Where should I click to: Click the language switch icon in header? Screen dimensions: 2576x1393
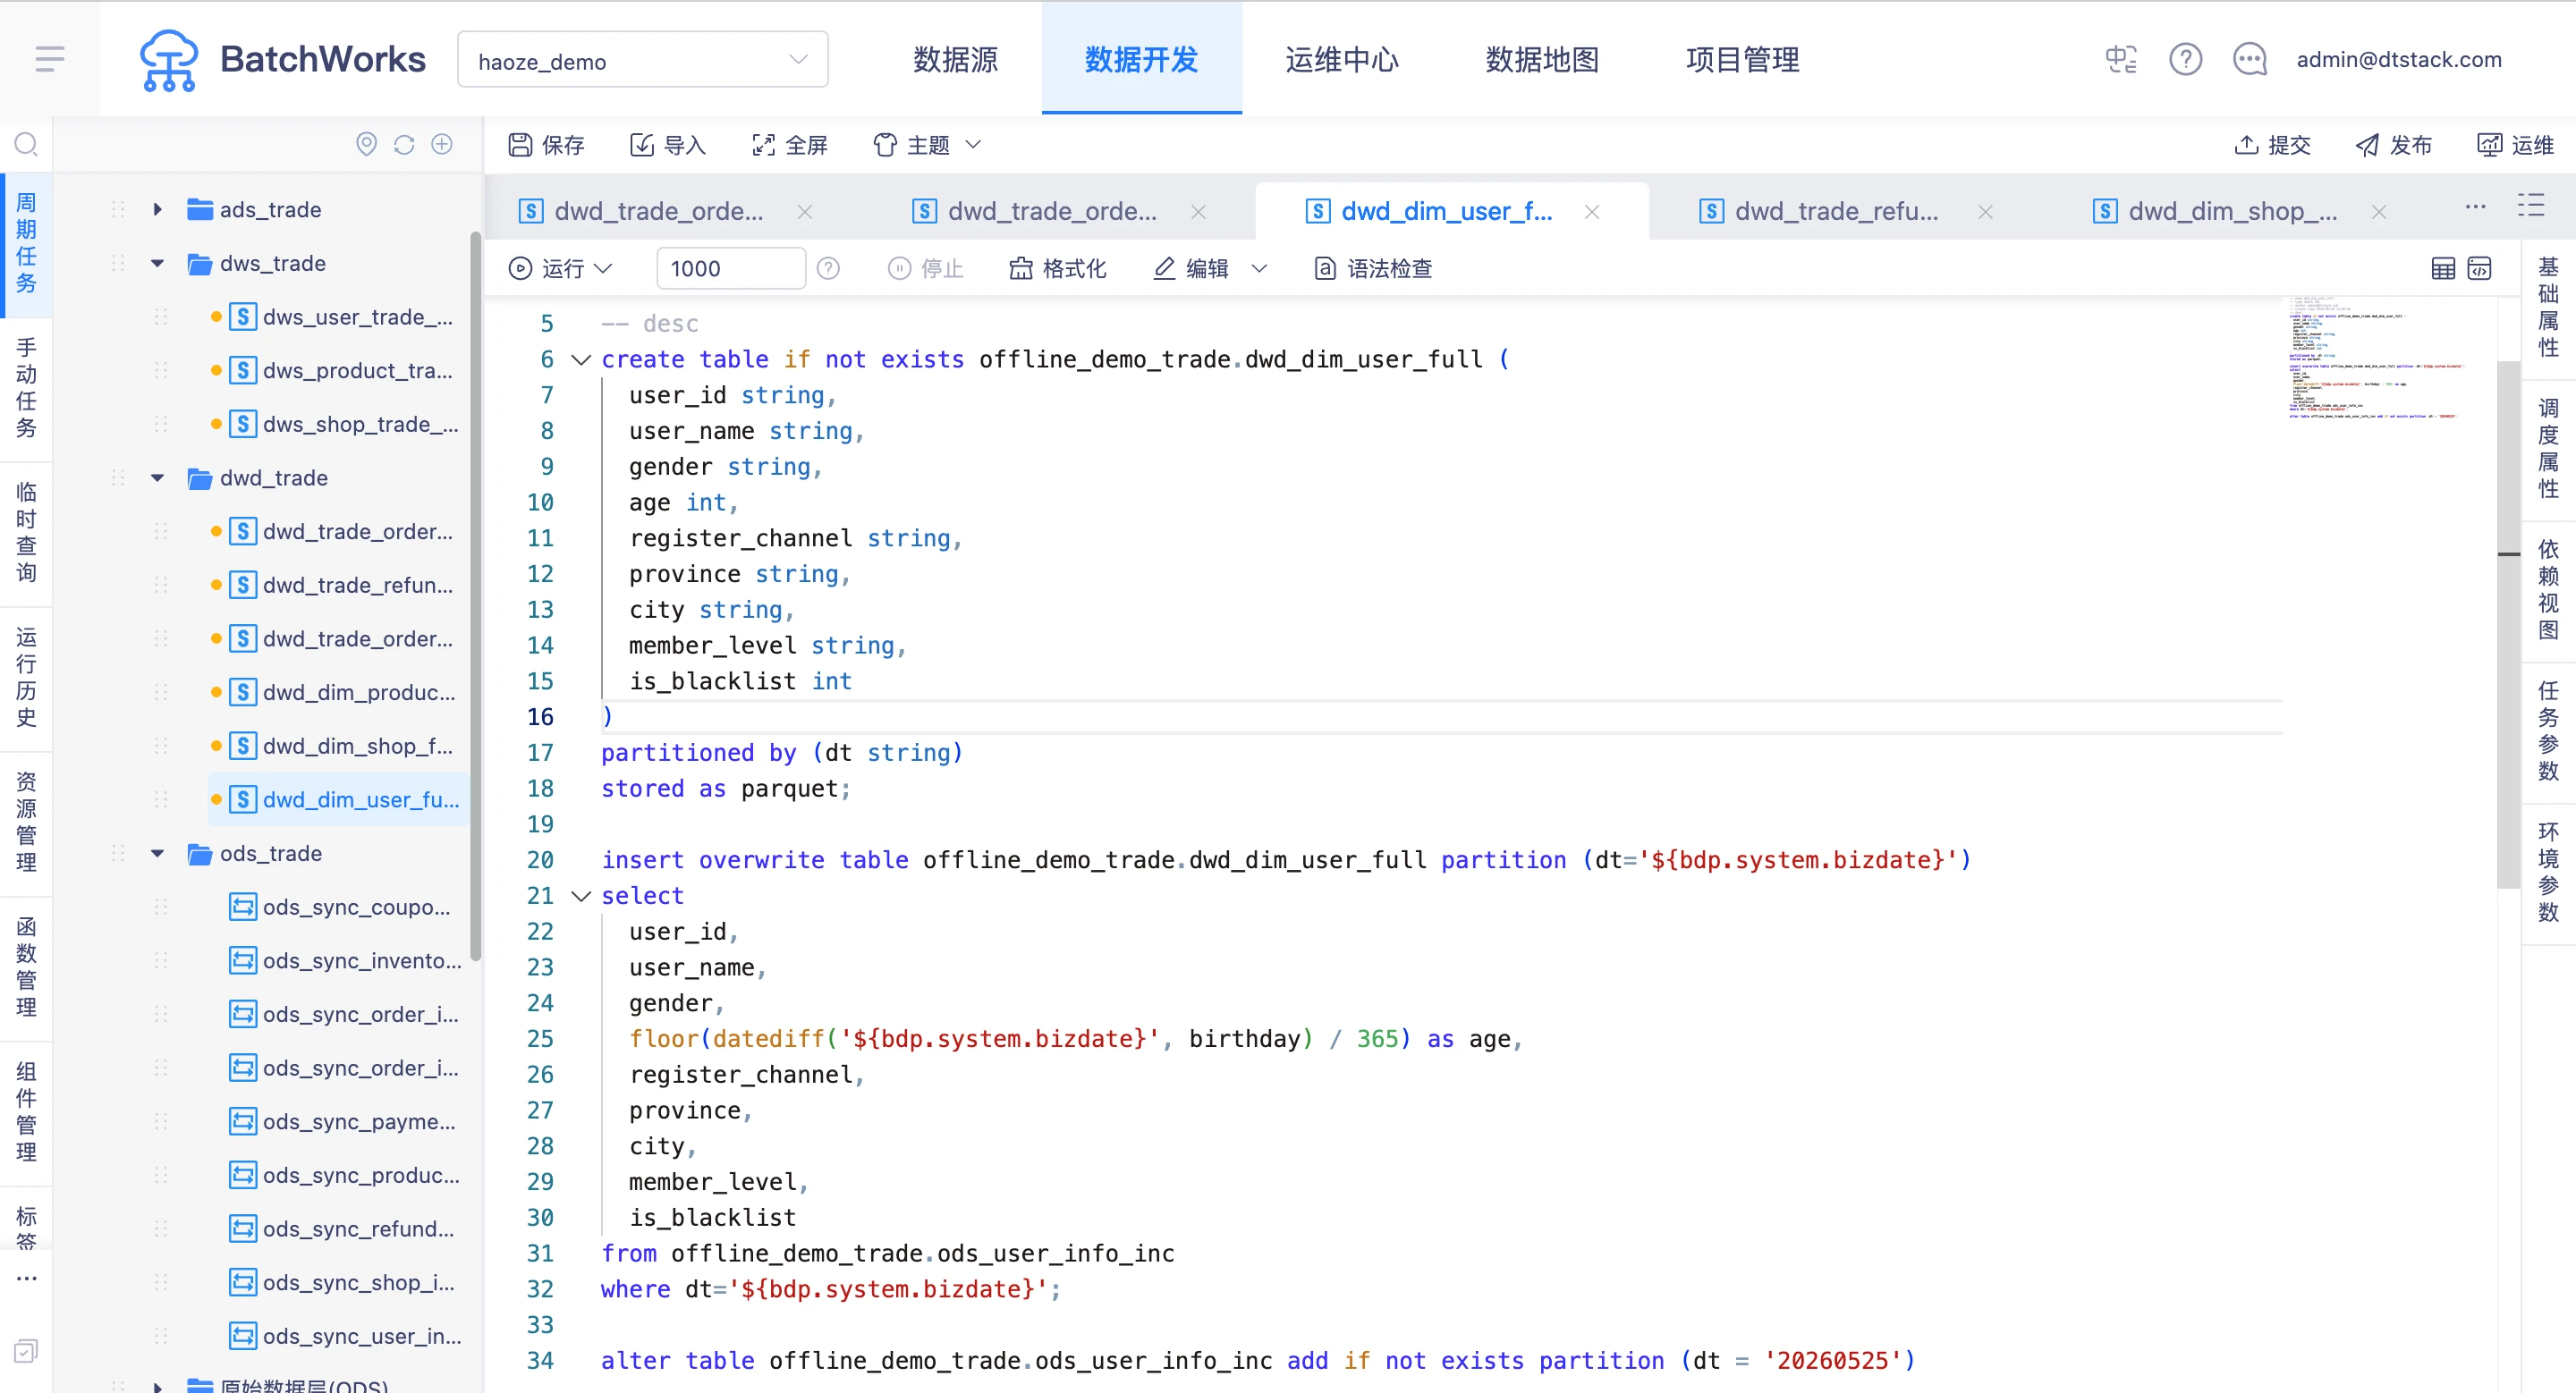pos(2121,60)
